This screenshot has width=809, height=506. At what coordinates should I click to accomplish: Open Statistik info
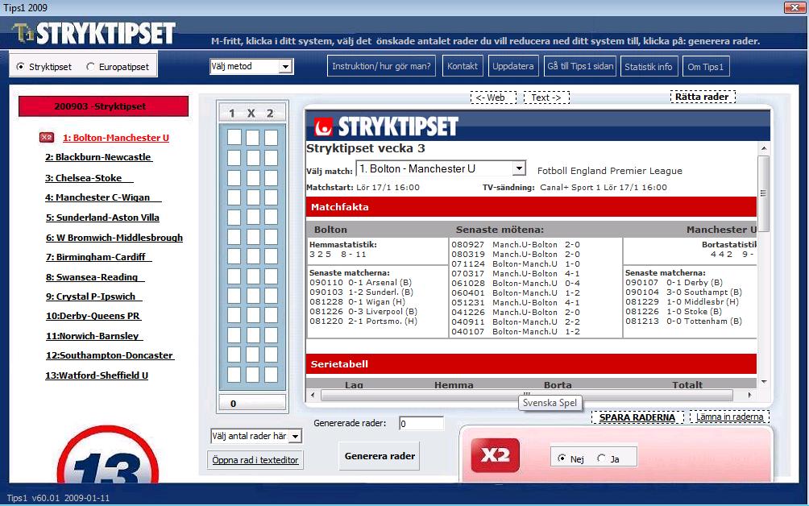[649, 67]
